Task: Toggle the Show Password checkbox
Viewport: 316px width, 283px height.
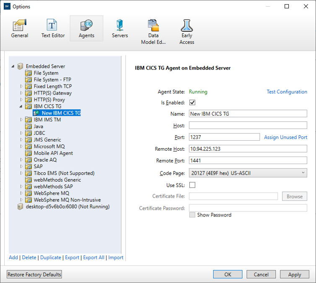Action: pos(193,215)
